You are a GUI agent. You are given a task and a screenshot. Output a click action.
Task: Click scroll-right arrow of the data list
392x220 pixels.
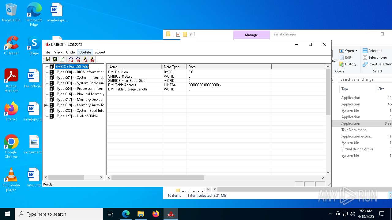point(323,177)
